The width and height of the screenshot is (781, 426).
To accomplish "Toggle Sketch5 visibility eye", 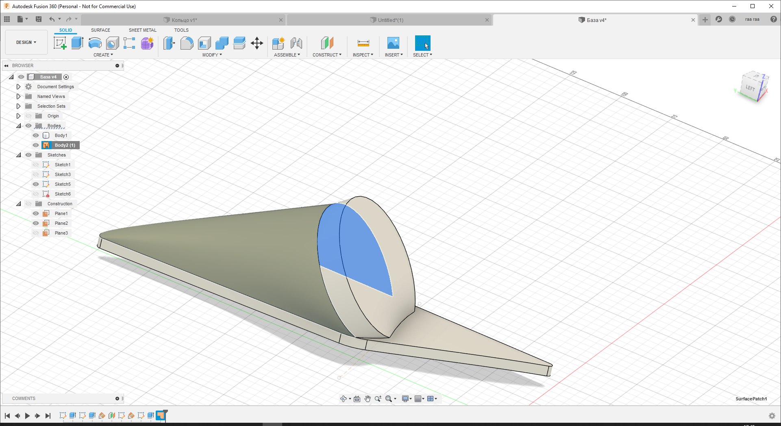I will 36,184.
